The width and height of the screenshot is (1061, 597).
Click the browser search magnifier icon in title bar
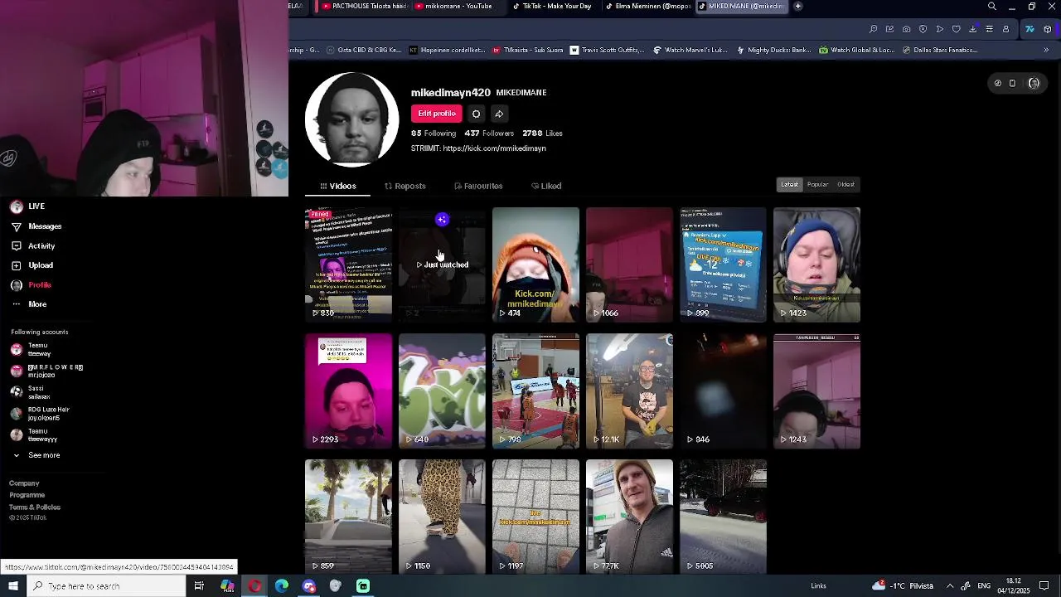[x=991, y=6]
